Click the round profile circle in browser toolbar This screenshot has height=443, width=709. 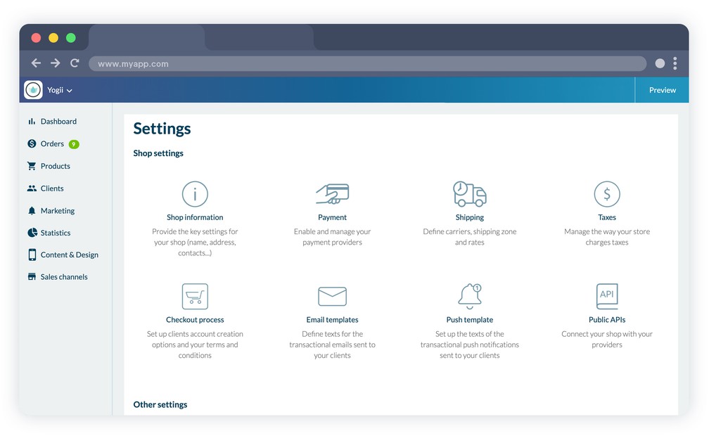(x=660, y=63)
